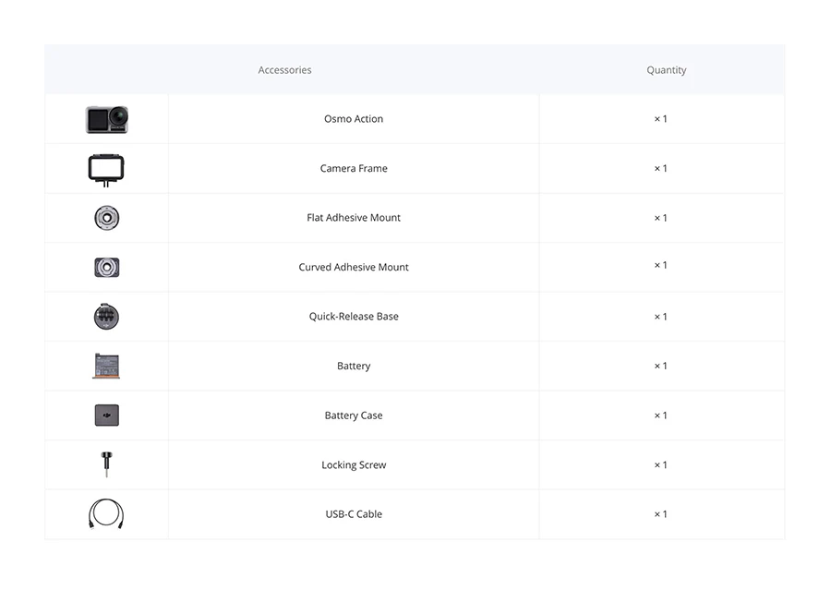Click the Osmo Action camera image
Screen dimensions: 831x590
pos(106,119)
